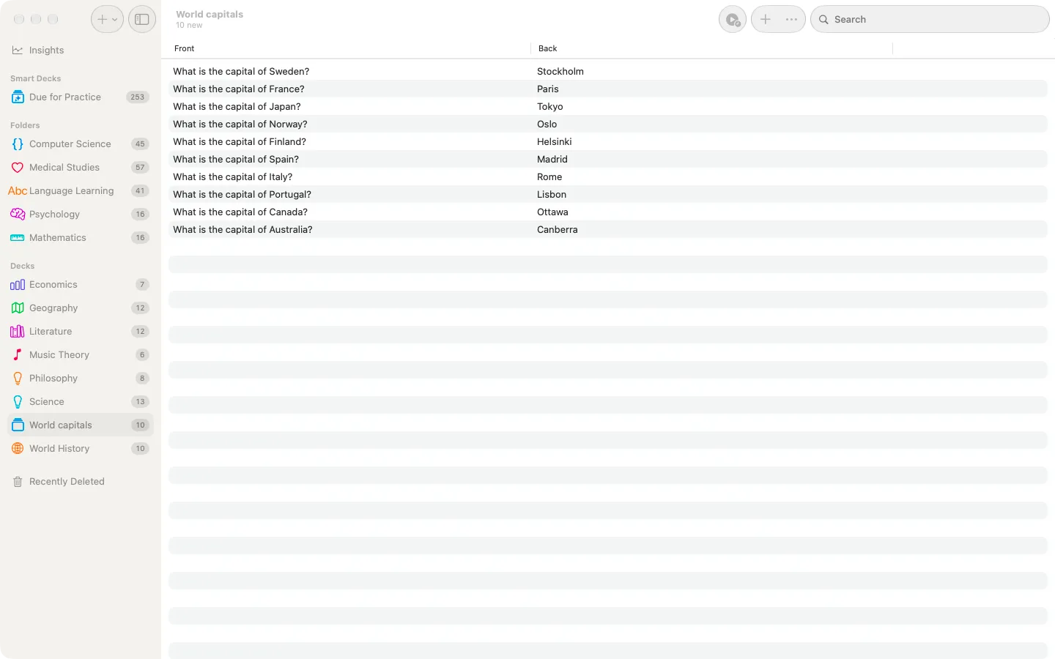Select the Philosophy lightbulb icon
The height and width of the screenshot is (659, 1055).
tap(18, 379)
